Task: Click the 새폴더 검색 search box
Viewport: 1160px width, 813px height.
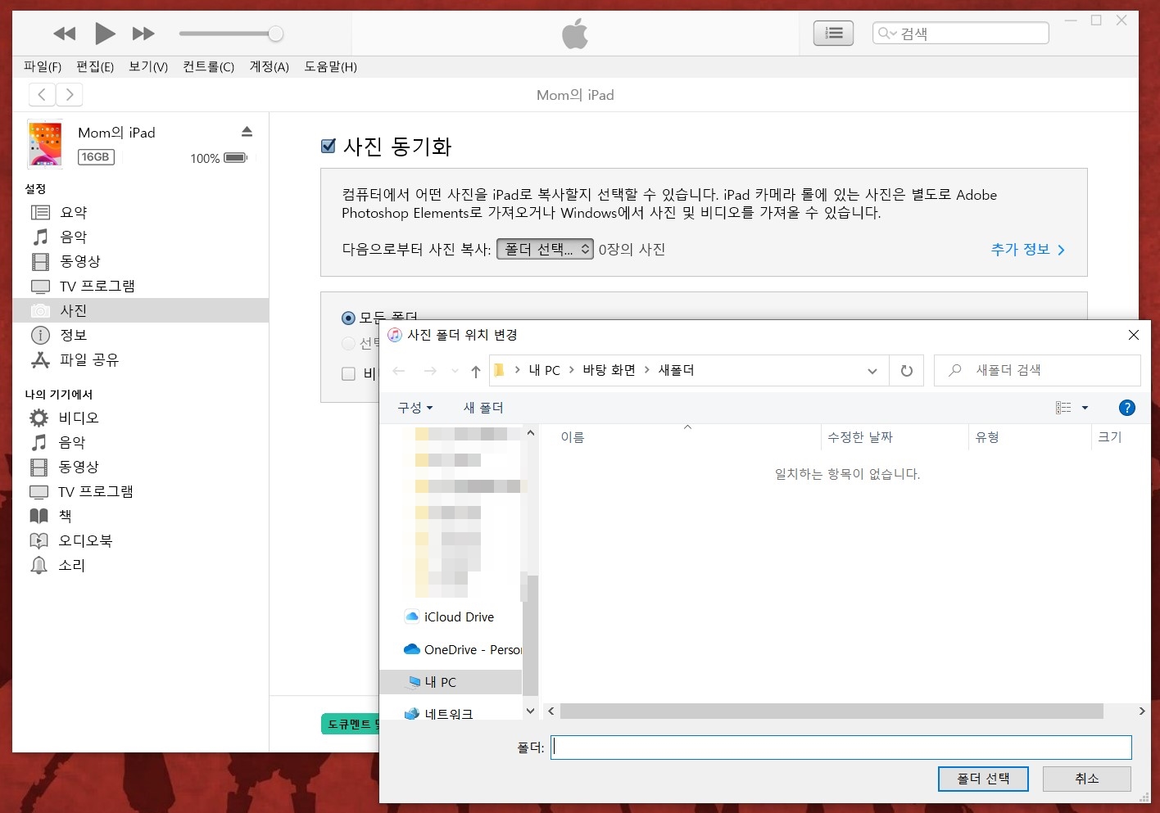Action: click(1037, 370)
